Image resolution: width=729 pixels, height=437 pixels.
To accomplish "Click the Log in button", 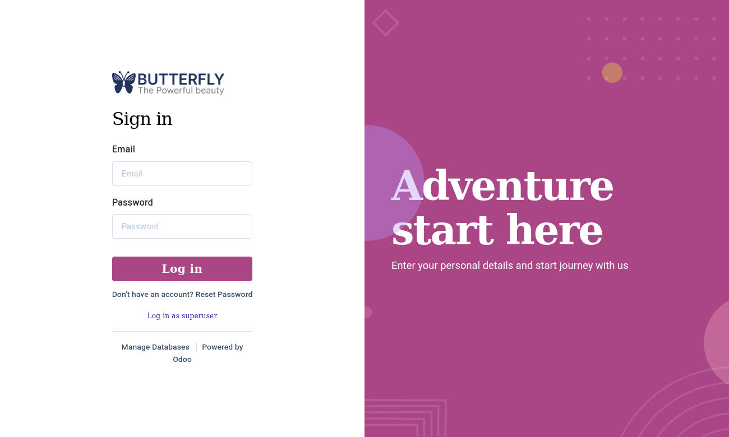I will [x=182, y=269].
